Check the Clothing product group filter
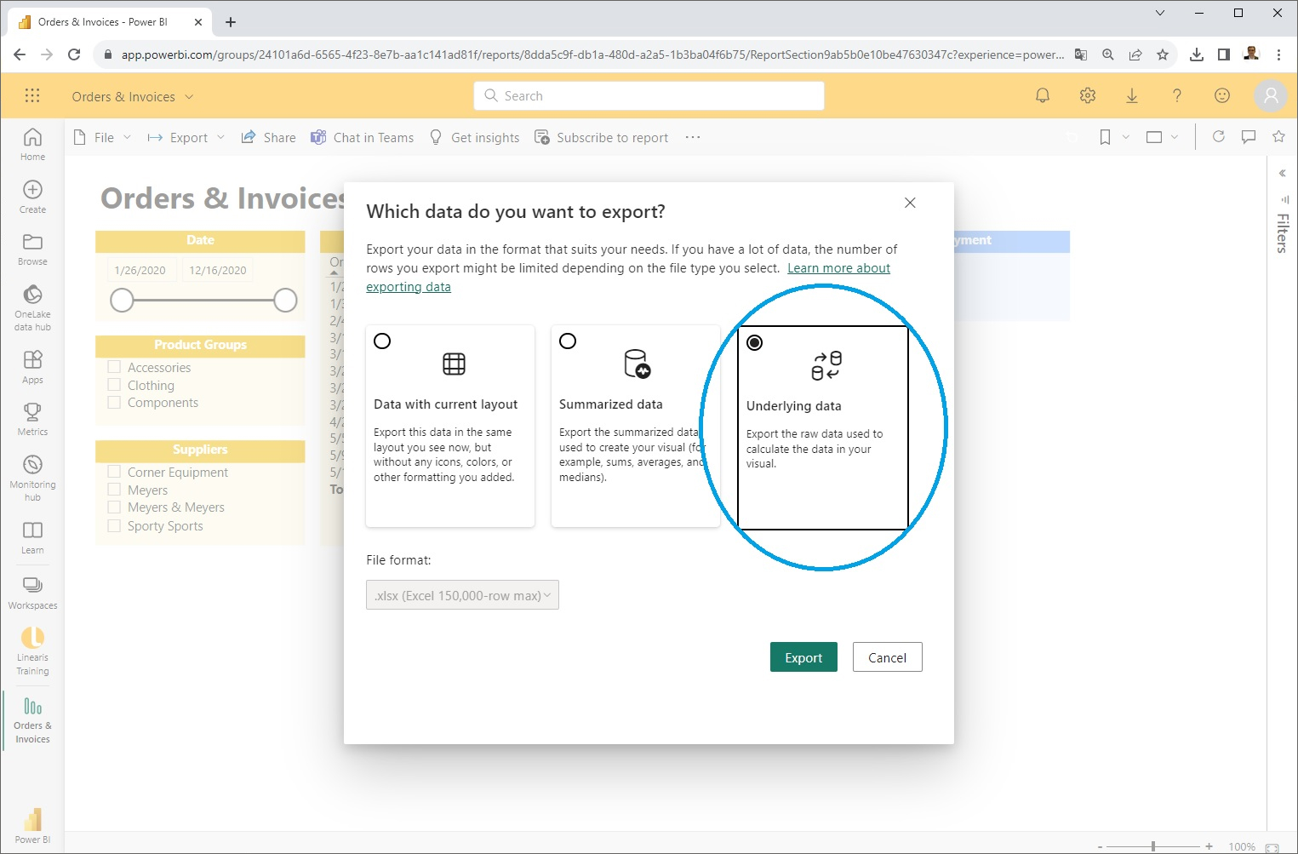 tap(114, 385)
